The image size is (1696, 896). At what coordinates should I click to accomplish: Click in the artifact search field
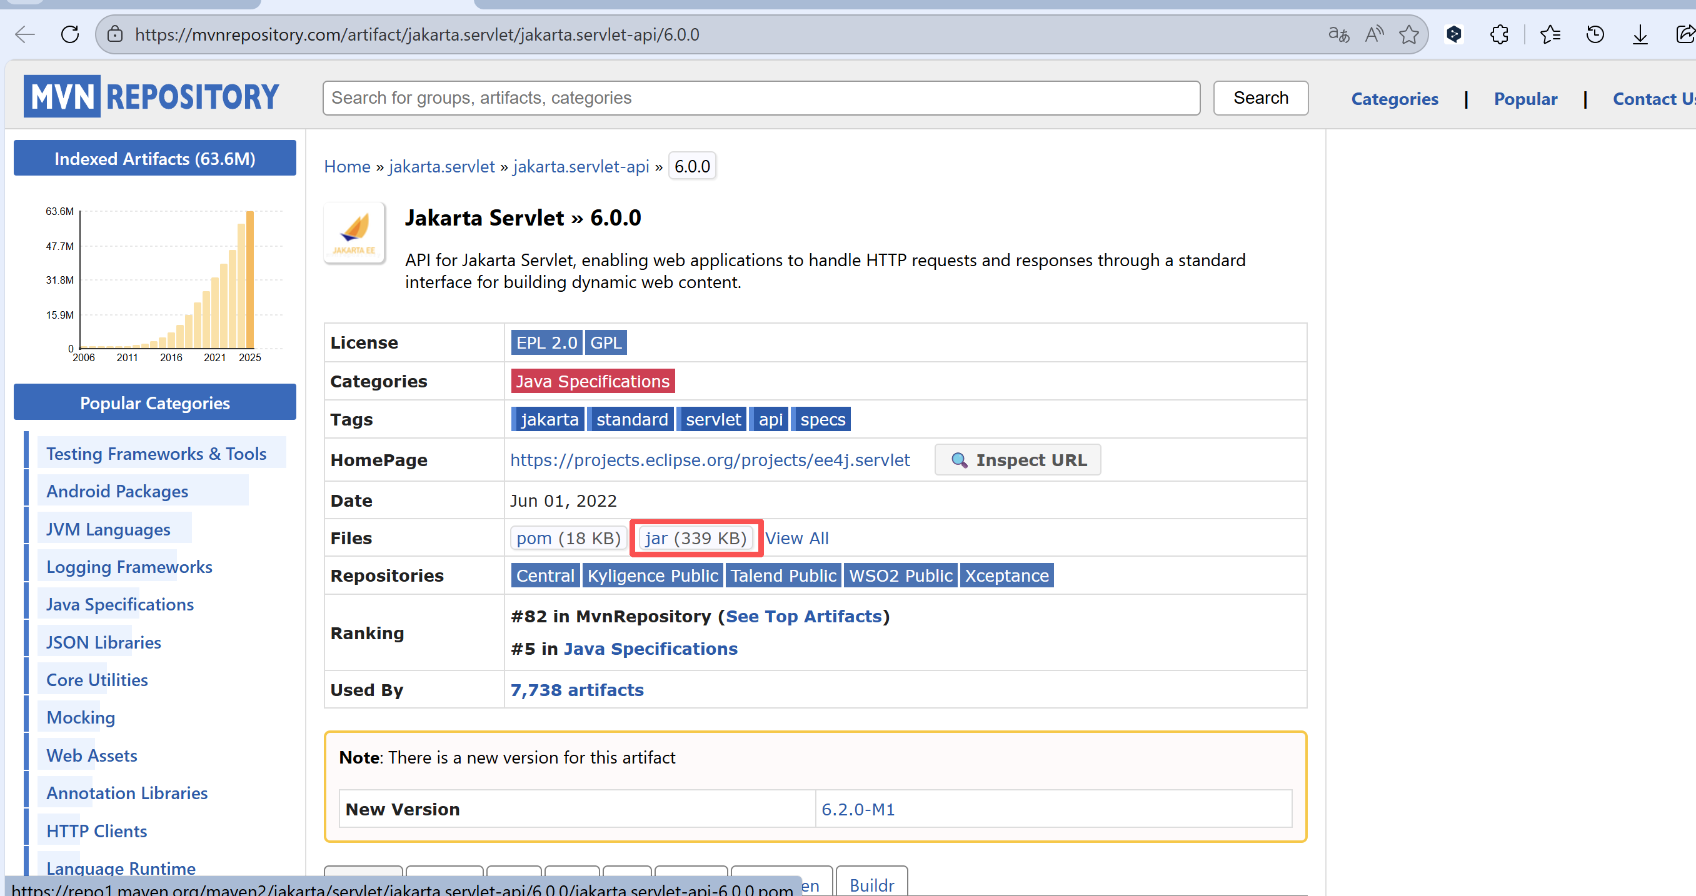tap(760, 98)
